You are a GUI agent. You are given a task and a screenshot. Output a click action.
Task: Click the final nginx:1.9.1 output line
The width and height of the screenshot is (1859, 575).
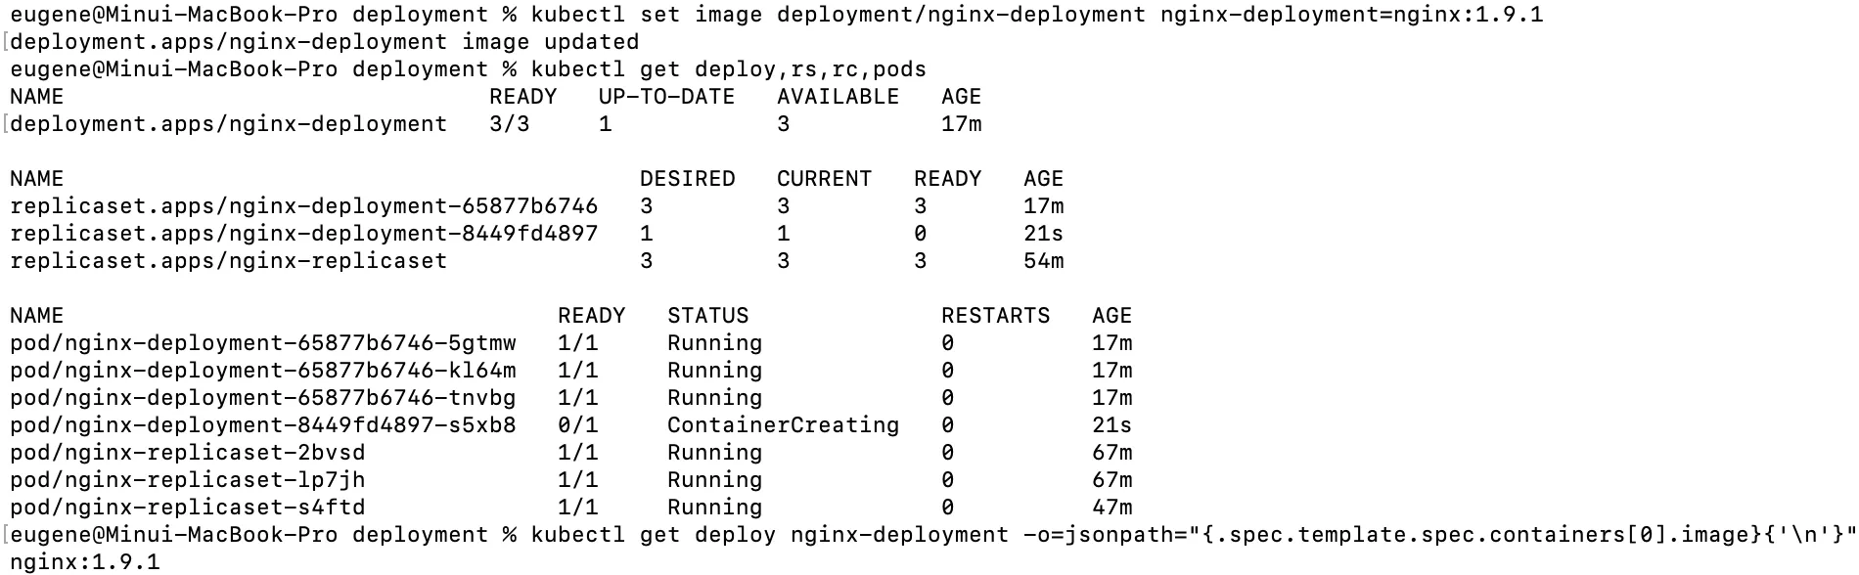click(x=84, y=562)
